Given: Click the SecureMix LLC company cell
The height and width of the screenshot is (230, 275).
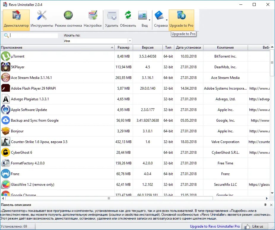Looking at the screenshot, I should (225, 185).
